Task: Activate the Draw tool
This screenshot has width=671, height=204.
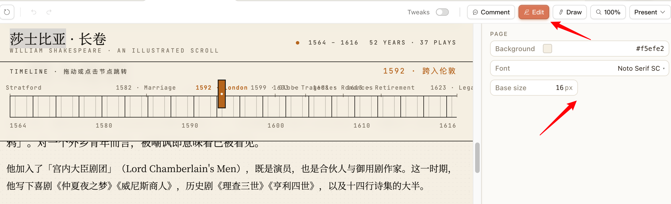Action: pyautogui.click(x=570, y=12)
